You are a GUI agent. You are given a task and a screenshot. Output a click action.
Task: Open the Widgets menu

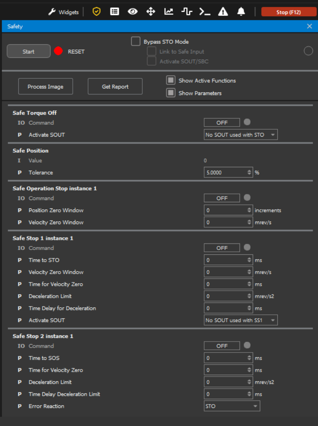64,12
